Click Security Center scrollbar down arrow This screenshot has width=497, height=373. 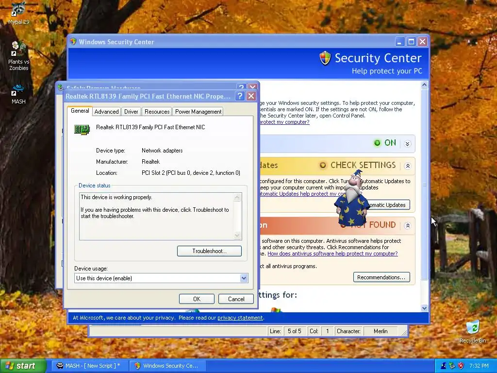[424, 308]
